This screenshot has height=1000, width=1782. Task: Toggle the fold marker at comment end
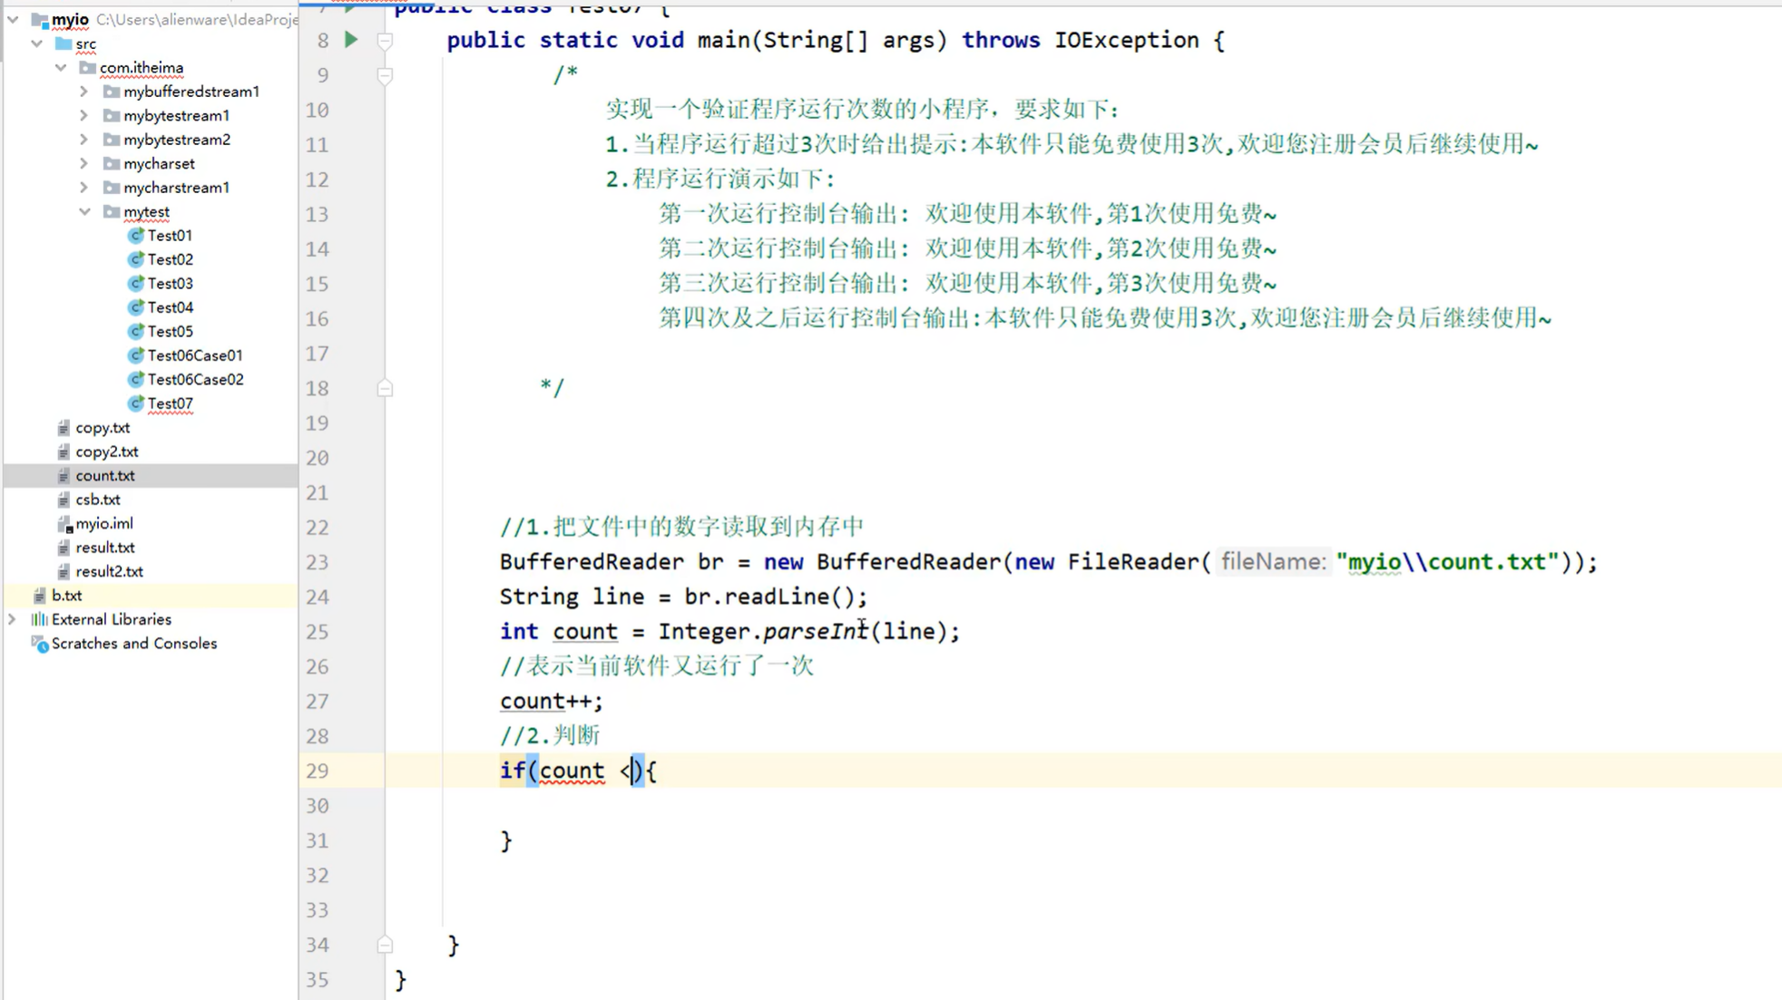click(x=385, y=389)
